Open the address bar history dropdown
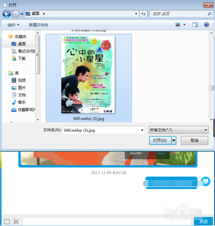This screenshot has width=215, height=226. tap(136, 14)
